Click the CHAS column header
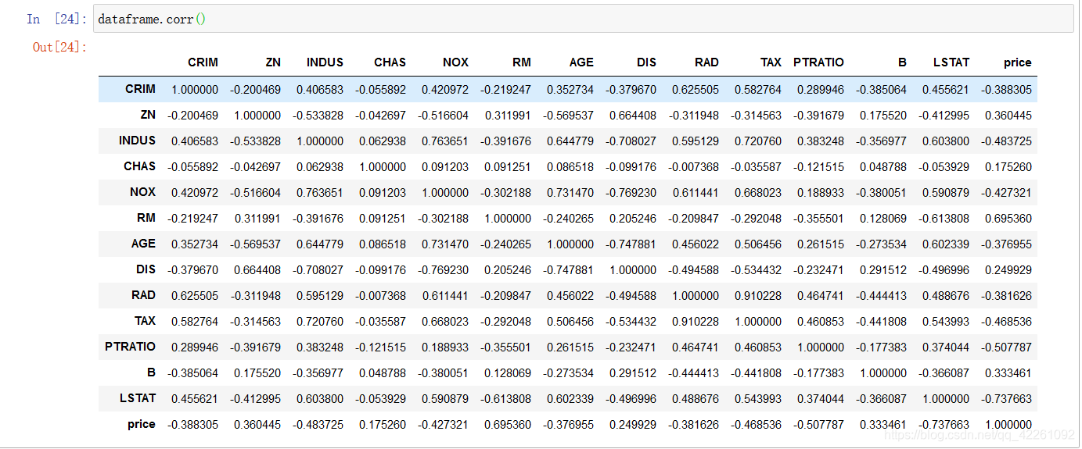Screen dimensions: 1082x449 pos(390,62)
